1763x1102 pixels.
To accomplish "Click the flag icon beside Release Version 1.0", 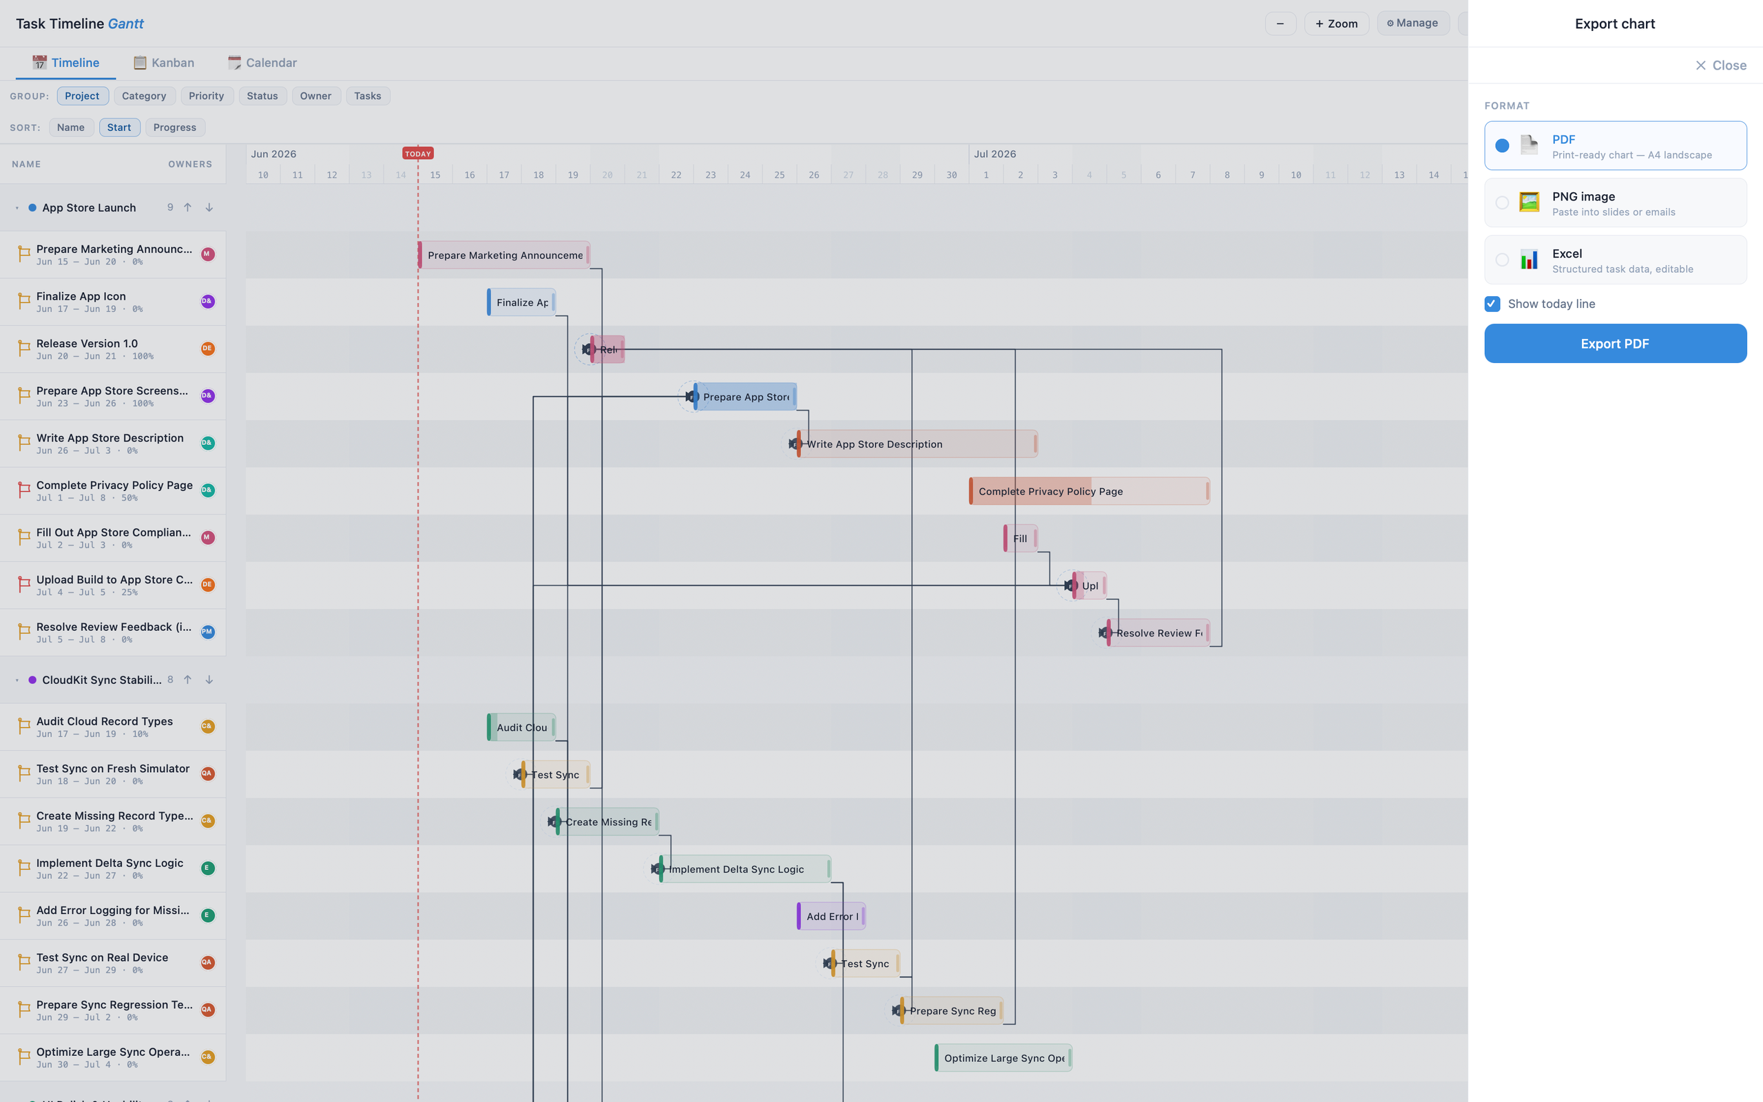I will tap(23, 349).
